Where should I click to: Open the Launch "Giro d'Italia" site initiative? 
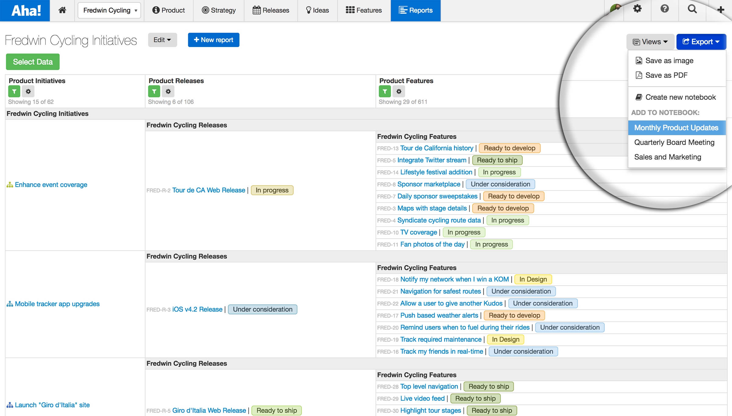[x=52, y=405]
